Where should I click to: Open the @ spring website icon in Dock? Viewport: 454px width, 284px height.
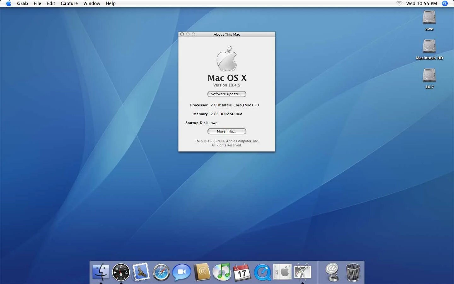332,272
